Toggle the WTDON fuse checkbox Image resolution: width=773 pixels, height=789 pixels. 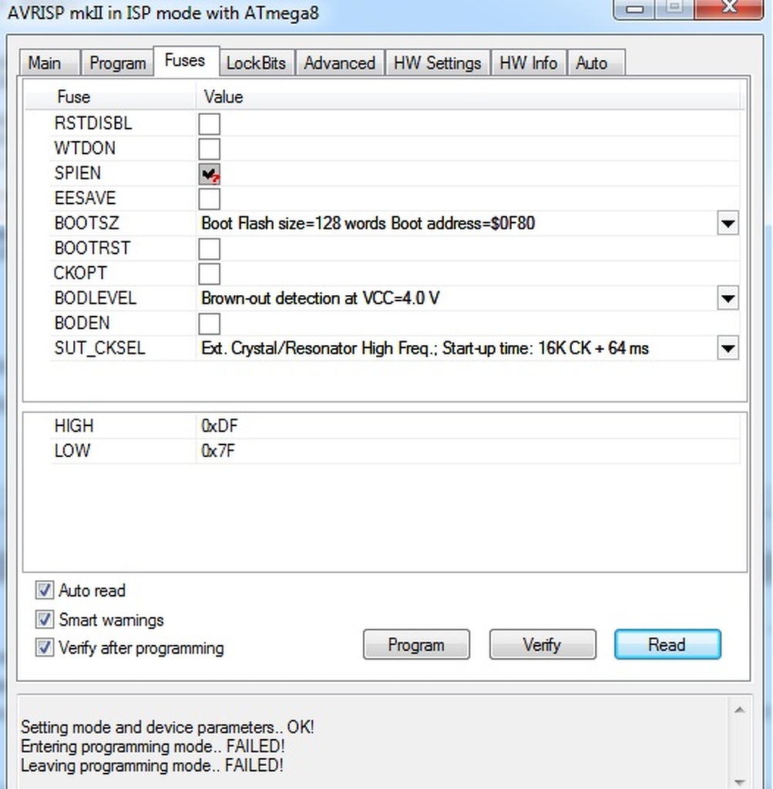tap(210, 149)
